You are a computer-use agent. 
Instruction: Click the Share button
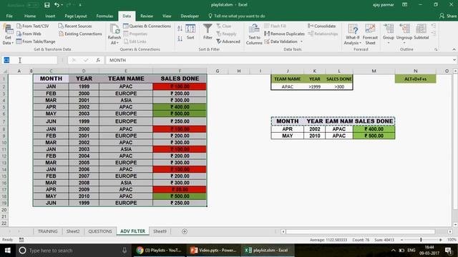click(448, 16)
